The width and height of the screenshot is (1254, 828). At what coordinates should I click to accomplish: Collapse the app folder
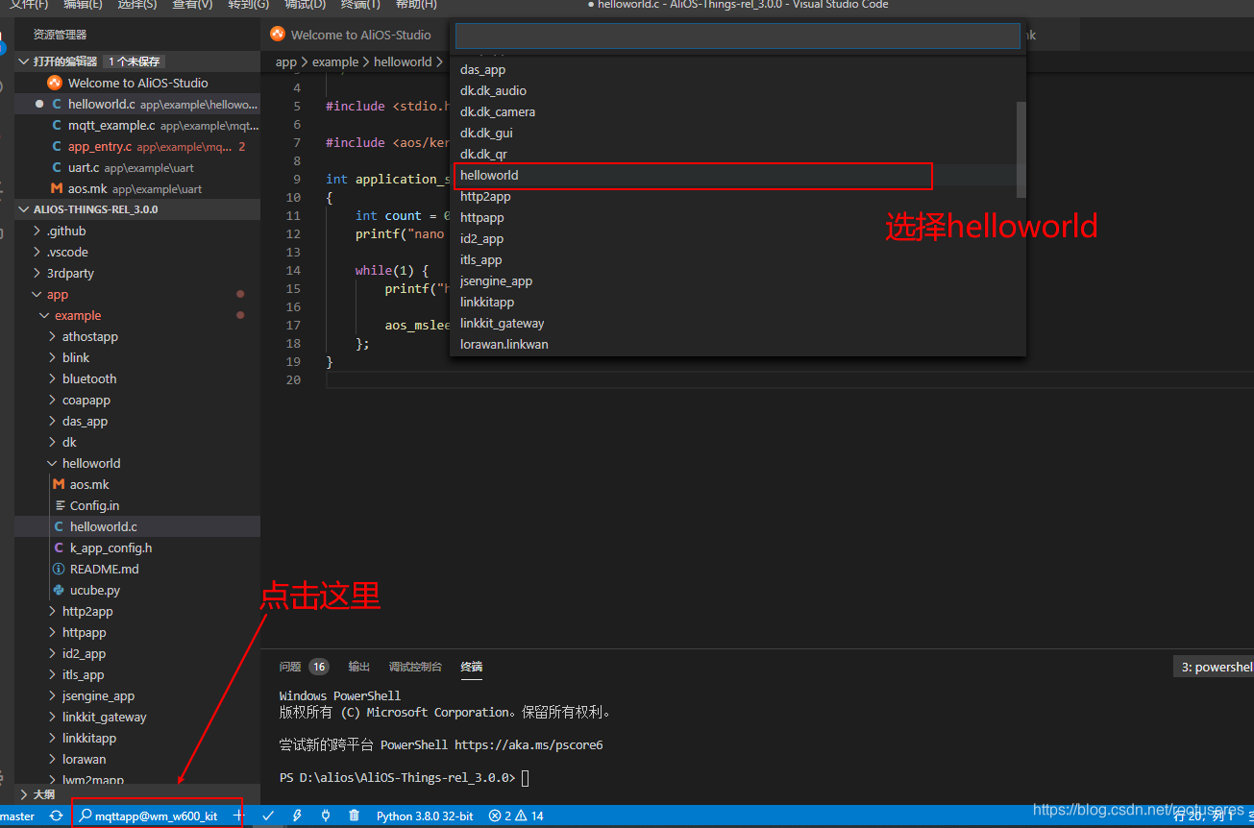[x=137, y=294]
